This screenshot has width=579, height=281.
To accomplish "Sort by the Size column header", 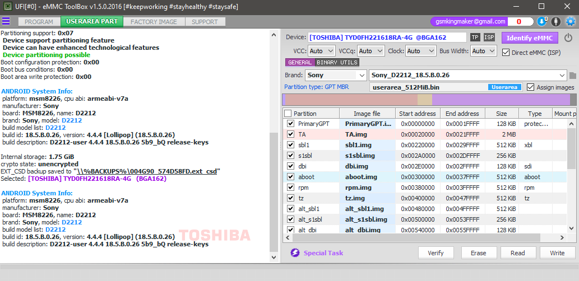I will pyautogui.click(x=502, y=114).
